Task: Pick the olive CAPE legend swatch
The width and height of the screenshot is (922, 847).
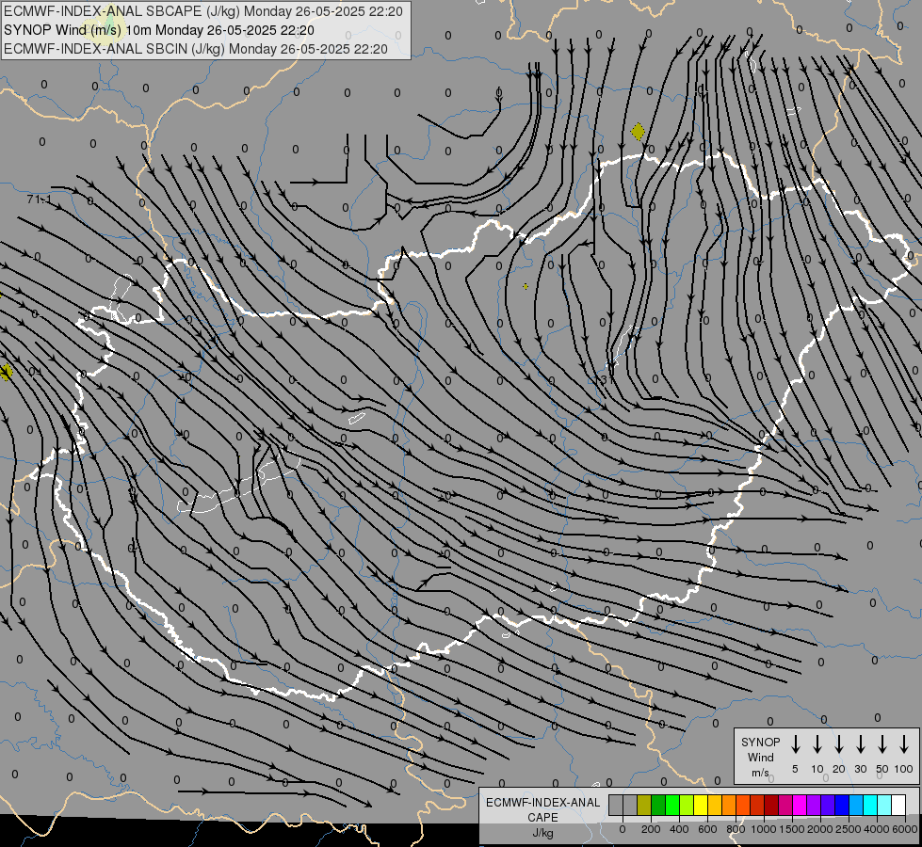Action: click(644, 805)
